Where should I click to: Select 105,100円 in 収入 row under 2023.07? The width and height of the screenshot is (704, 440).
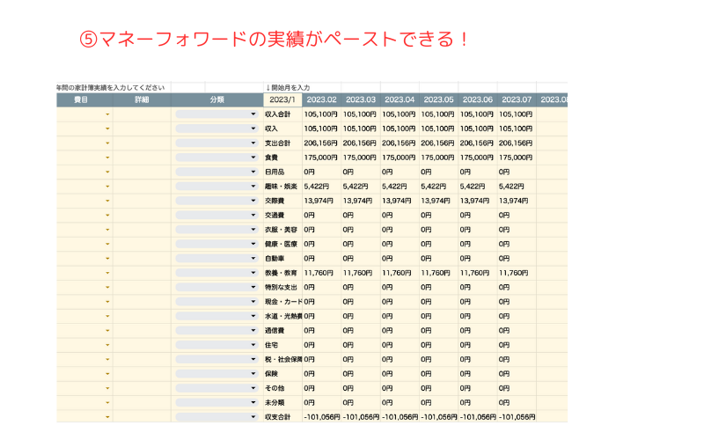pos(517,128)
